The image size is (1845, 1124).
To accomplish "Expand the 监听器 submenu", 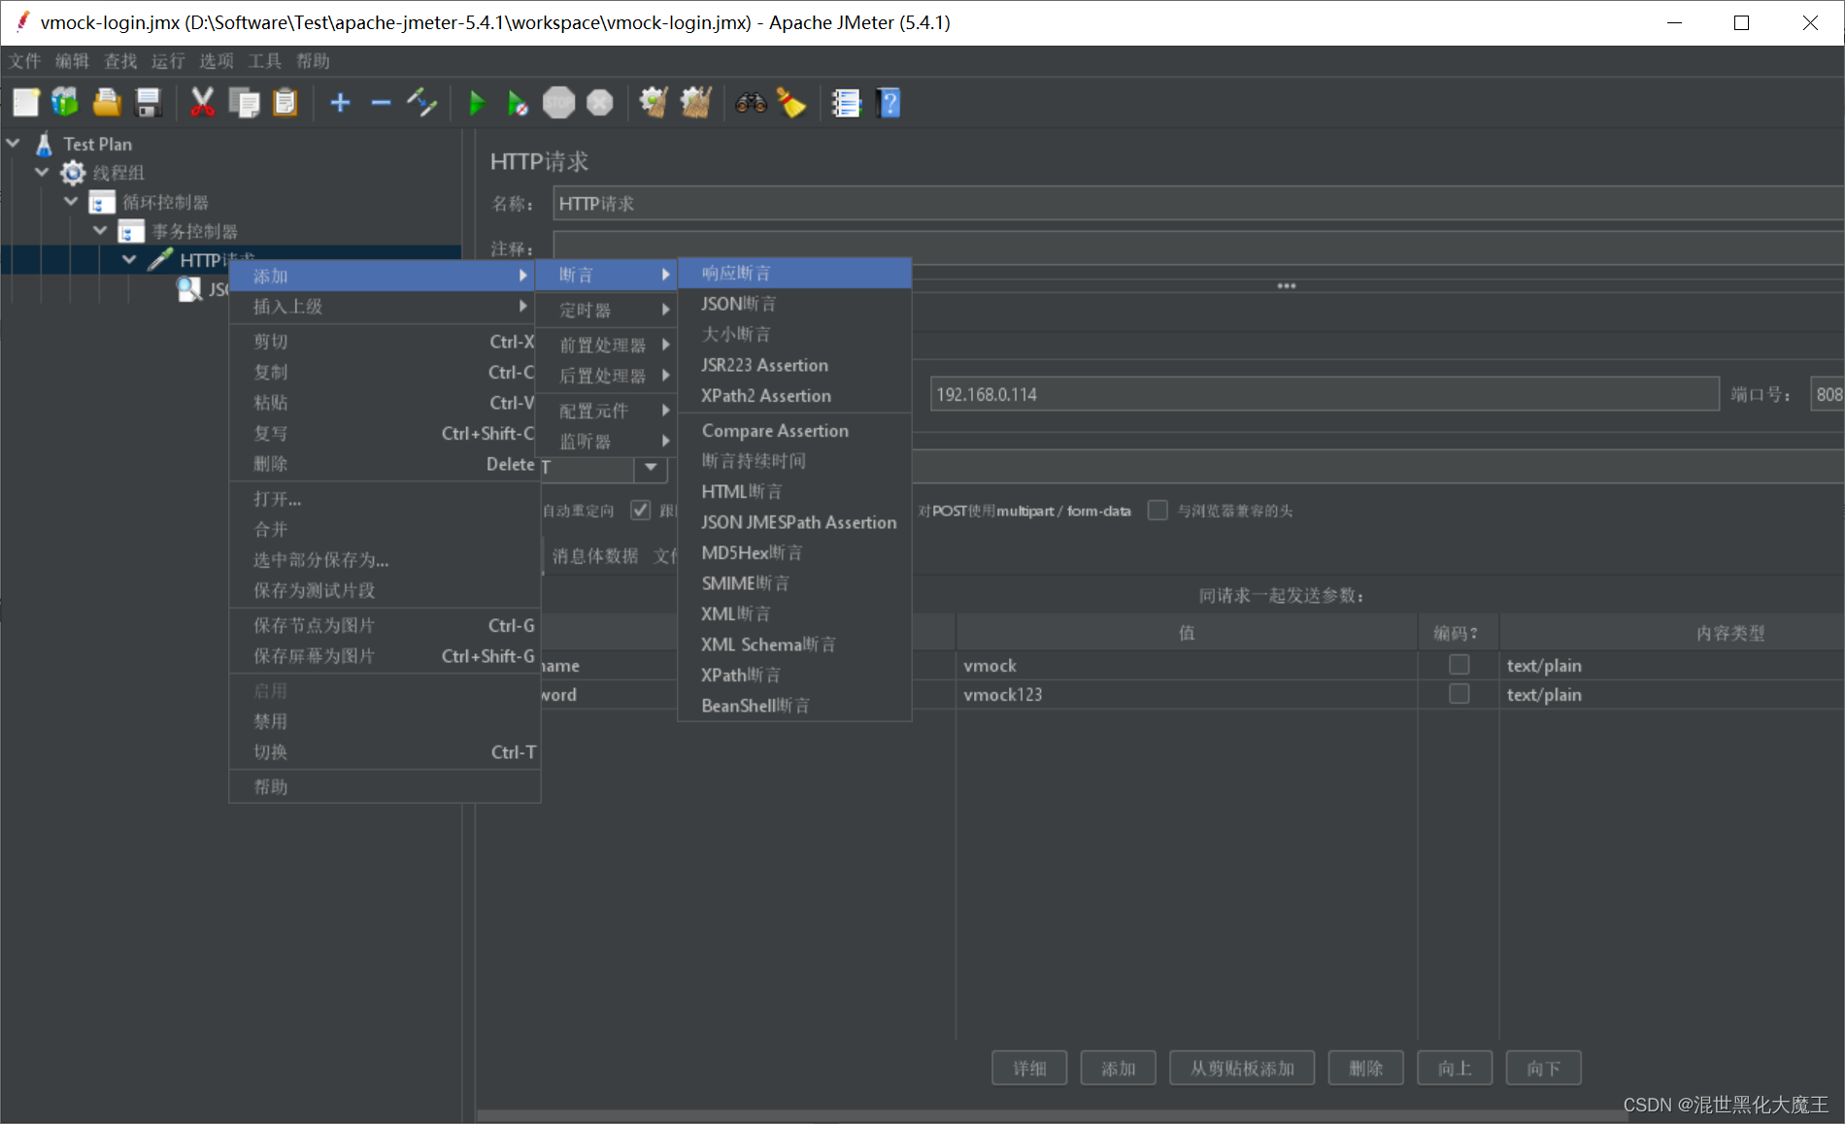I will click(607, 442).
